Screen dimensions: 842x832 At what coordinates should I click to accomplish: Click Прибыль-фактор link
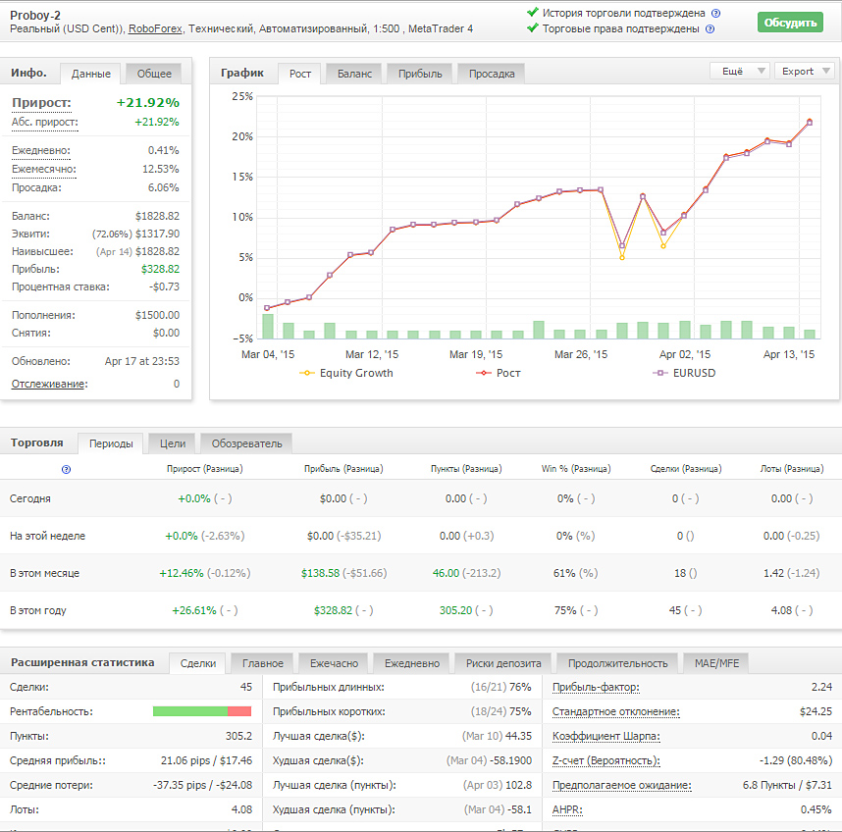[596, 687]
